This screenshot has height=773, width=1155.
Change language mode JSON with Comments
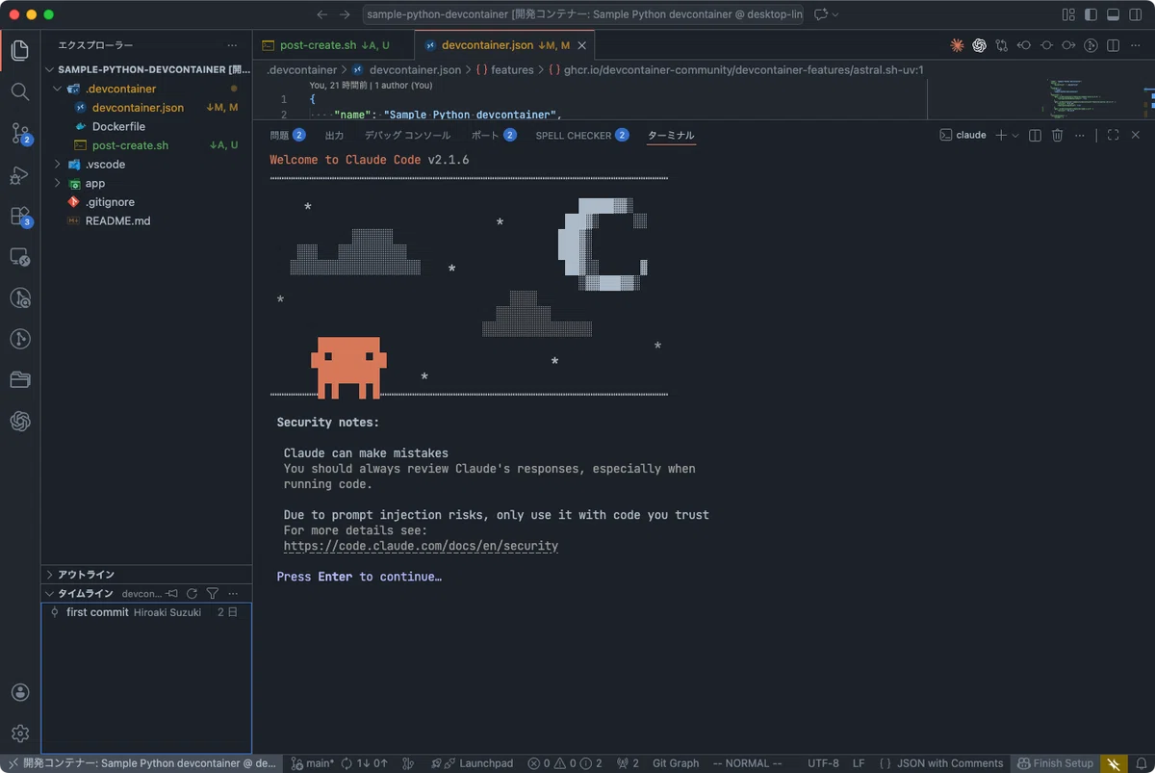950,763
